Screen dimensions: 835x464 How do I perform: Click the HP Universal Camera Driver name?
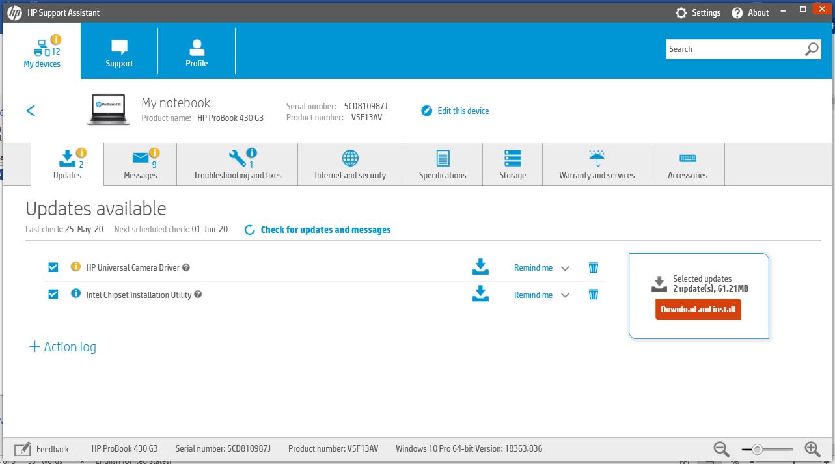pos(133,267)
